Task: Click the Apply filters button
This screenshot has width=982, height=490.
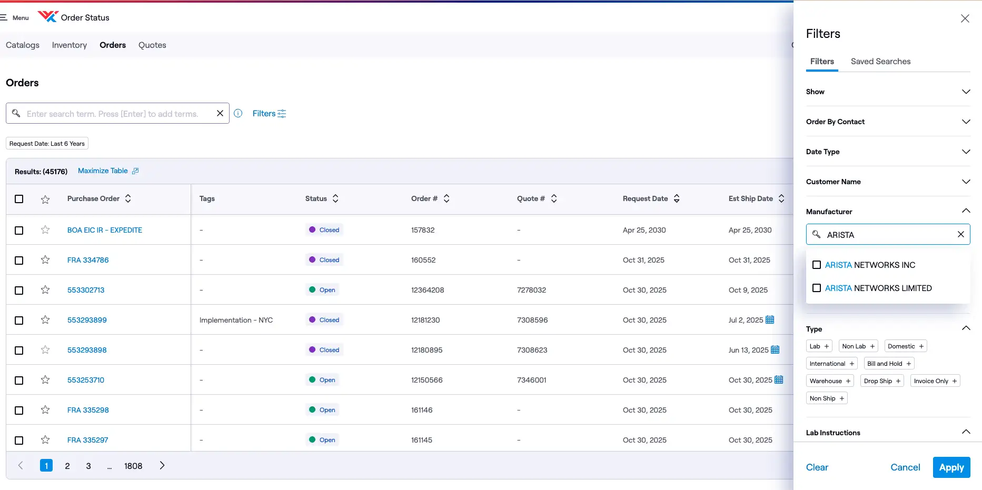Action: 951,467
